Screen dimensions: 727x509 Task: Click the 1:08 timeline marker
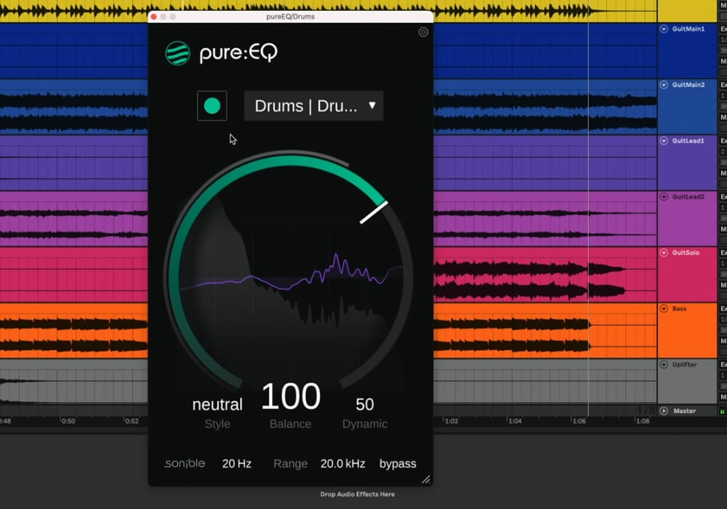pos(643,421)
